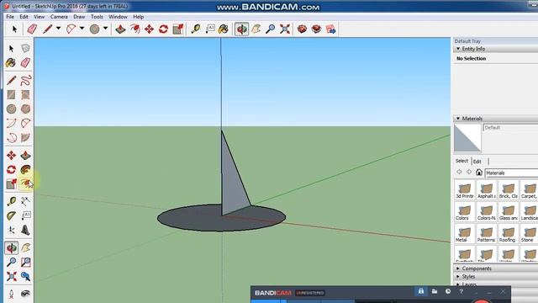
Task: Click the Materials forward arrow
Action: pos(469,172)
